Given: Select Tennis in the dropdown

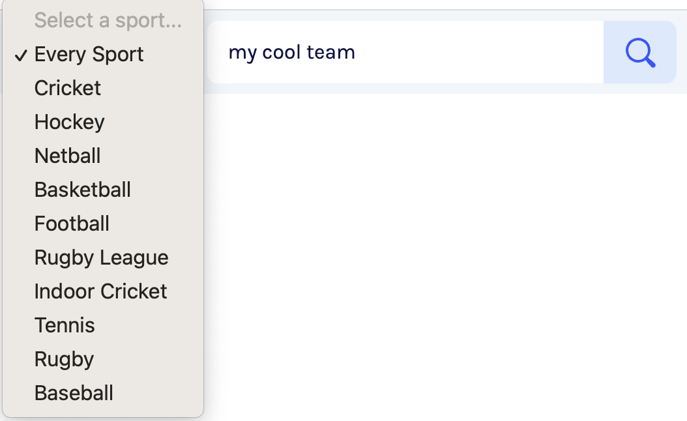Looking at the screenshot, I should point(103,325).
